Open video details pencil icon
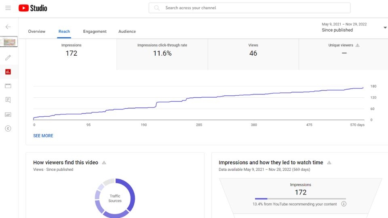 coord(8,58)
